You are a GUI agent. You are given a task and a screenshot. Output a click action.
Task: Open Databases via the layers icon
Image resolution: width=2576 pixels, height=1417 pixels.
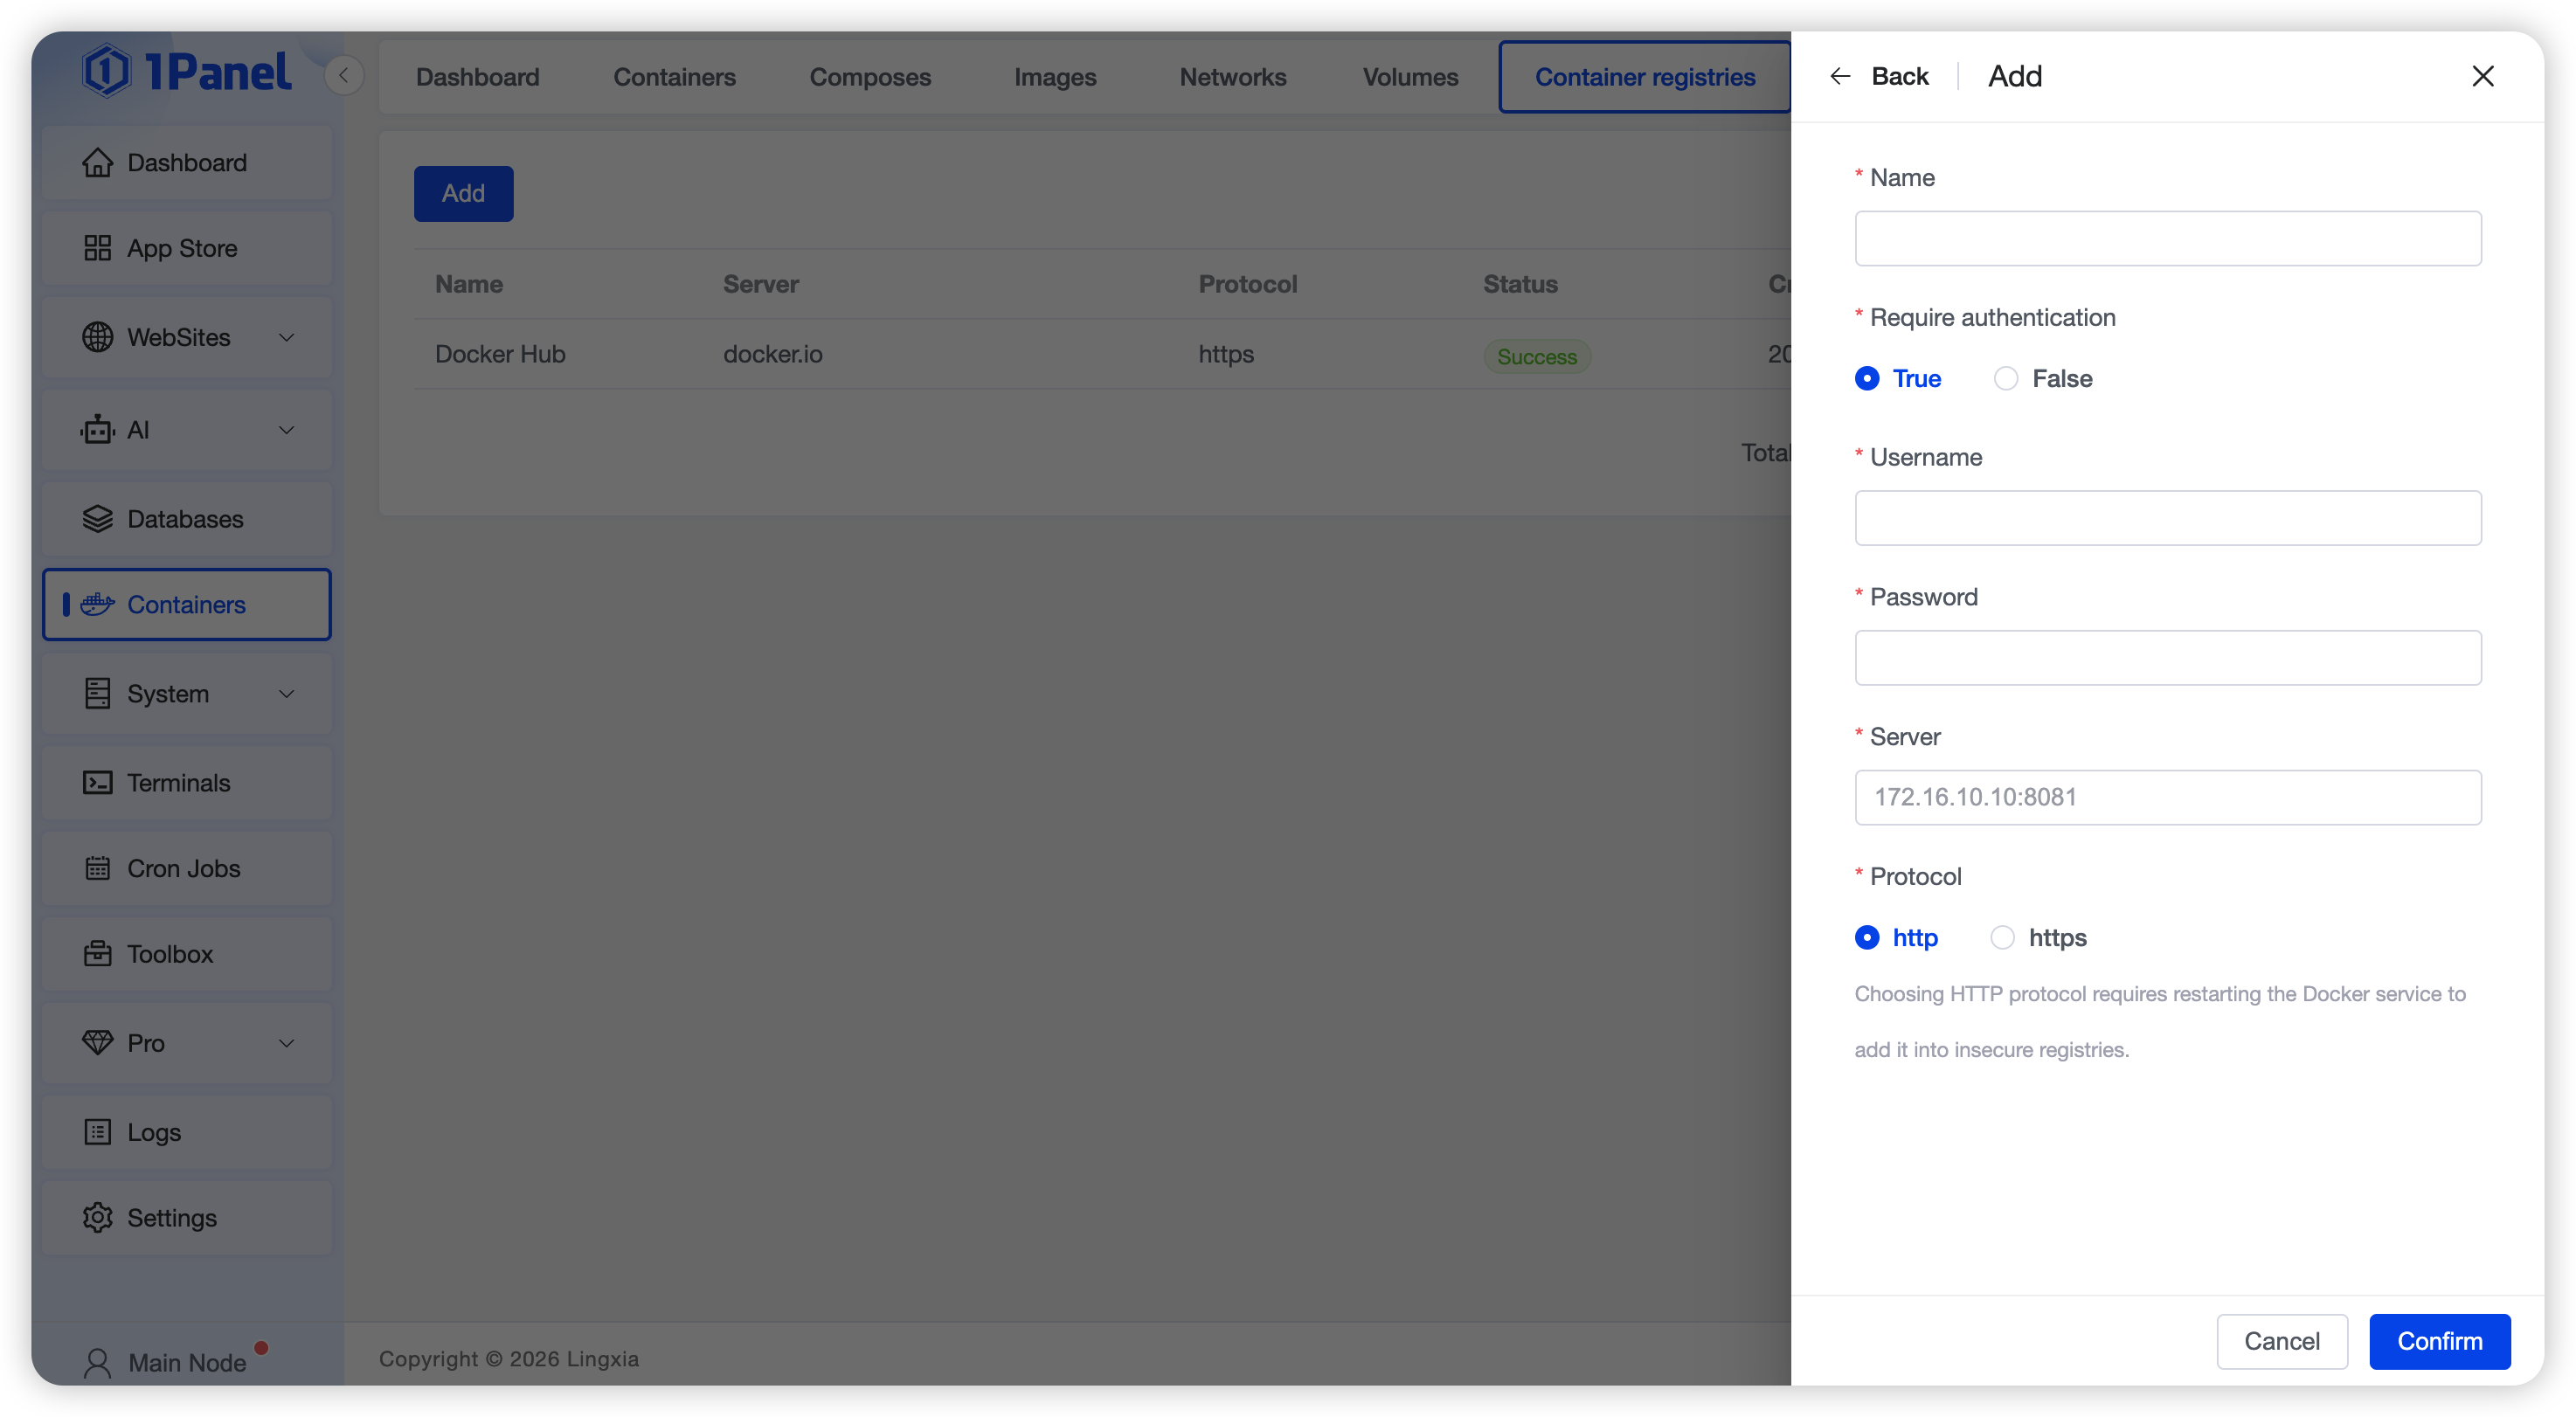point(97,519)
